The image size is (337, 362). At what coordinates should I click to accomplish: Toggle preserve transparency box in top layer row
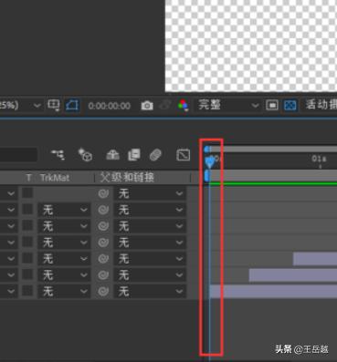point(27,193)
